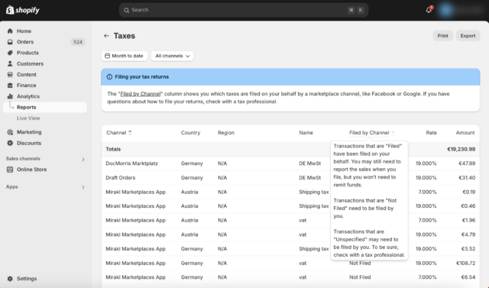
Task: Open the All channels dropdown
Action: [x=172, y=56]
